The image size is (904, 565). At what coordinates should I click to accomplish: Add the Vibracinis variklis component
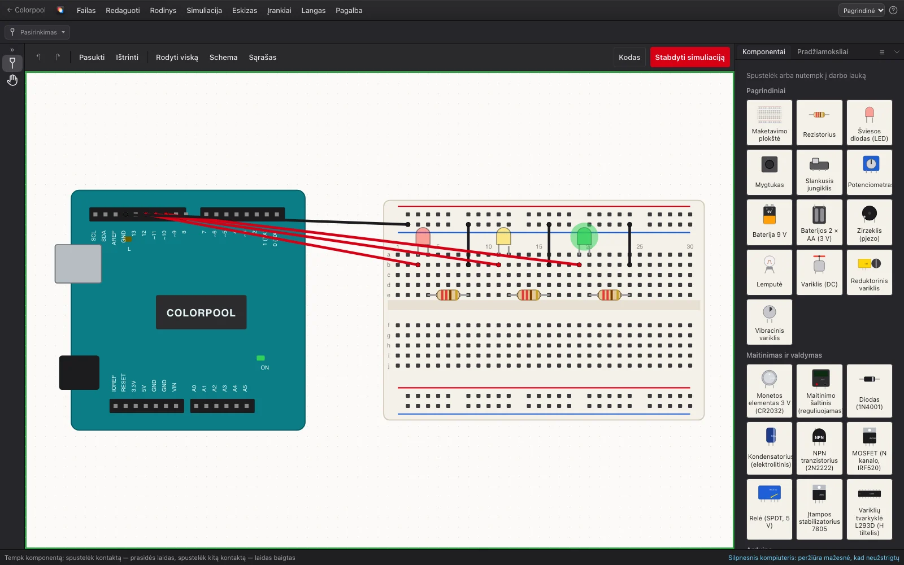pyautogui.click(x=770, y=321)
